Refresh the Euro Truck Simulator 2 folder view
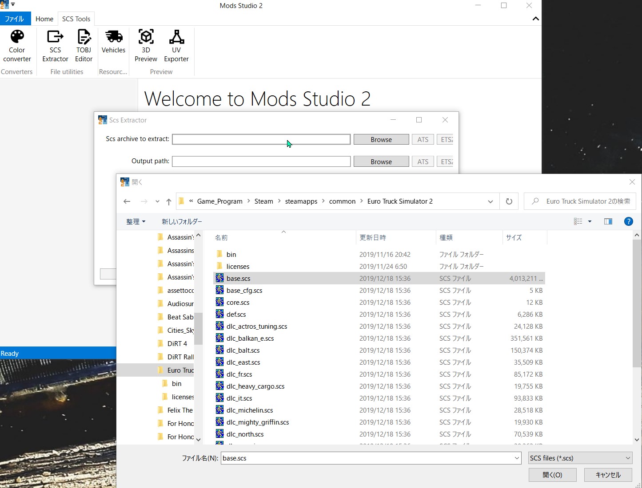This screenshot has width=642, height=488. (x=509, y=201)
